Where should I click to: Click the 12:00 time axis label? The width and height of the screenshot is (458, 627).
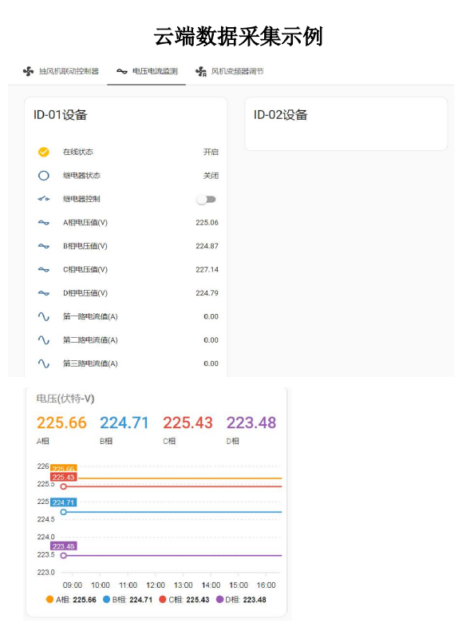click(156, 585)
